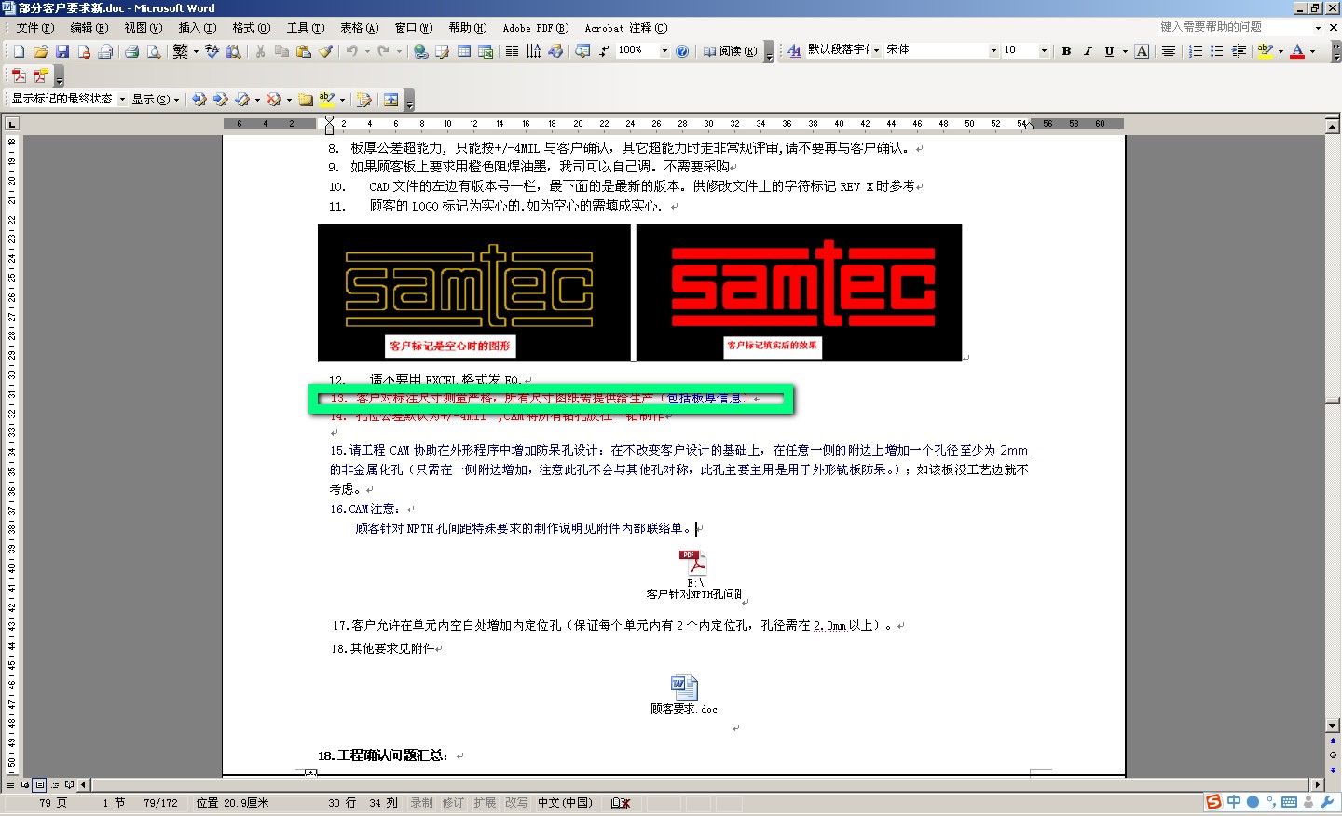The height and width of the screenshot is (816, 1342).
Task: Open the font 宋体 dropdown
Action: point(993,51)
